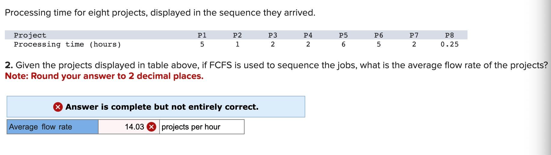Click the projects per hour unit cell
This screenshot has height=155, width=551.
tap(202, 127)
